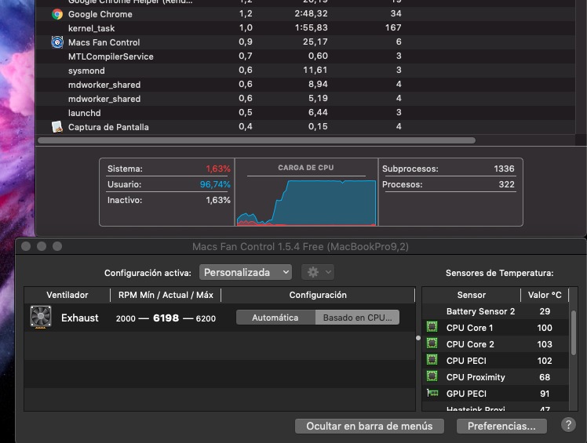587x443 pixels.
Task: Expand the gear settings dropdown menu
Action: (319, 272)
